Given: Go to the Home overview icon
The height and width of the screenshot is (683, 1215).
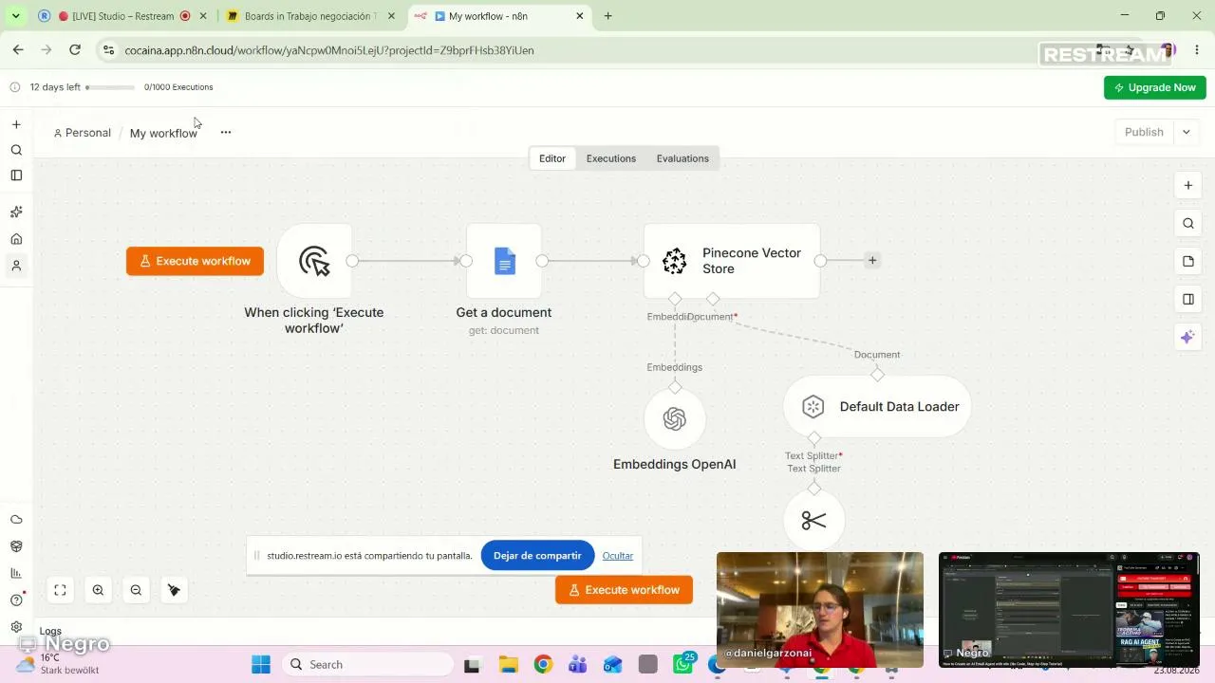Looking at the screenshot, I should (x=16, y=239).
